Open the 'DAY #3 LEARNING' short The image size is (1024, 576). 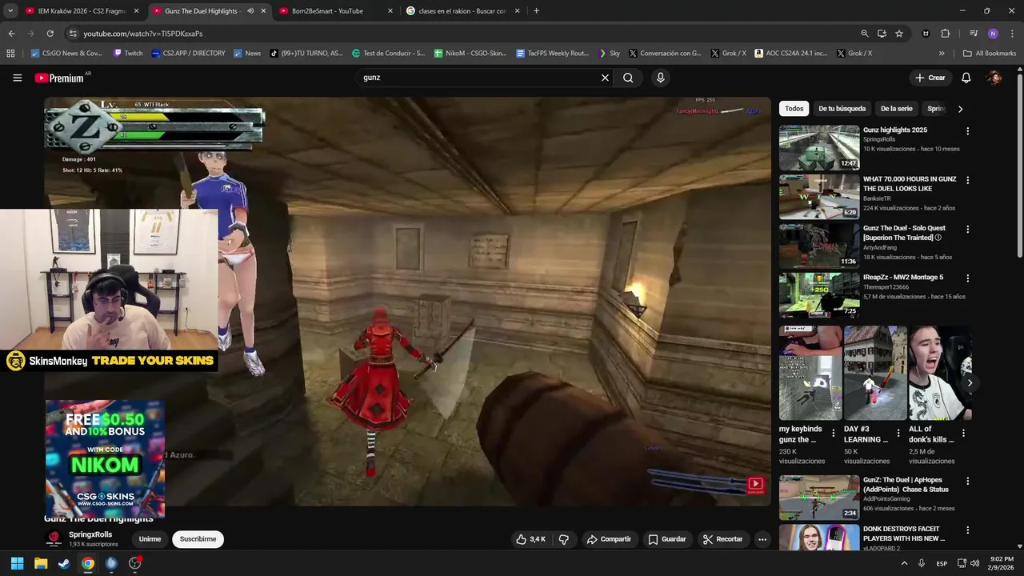(875, 373)
